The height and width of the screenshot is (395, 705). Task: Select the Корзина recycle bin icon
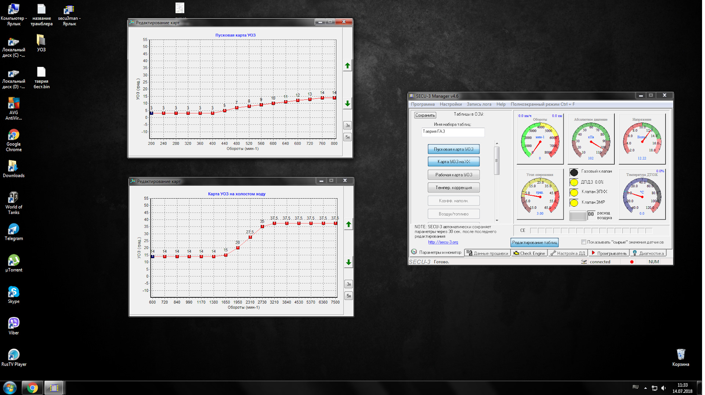point(680,358)
